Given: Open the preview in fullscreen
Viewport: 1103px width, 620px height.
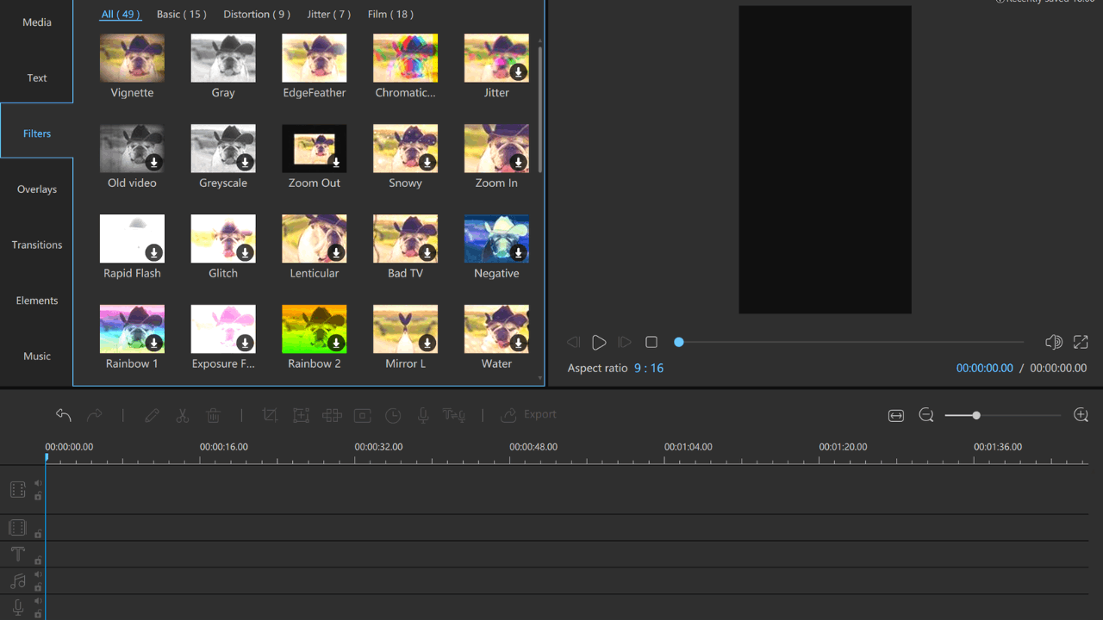Looking at the screenshot, I should click(1081, 343).
